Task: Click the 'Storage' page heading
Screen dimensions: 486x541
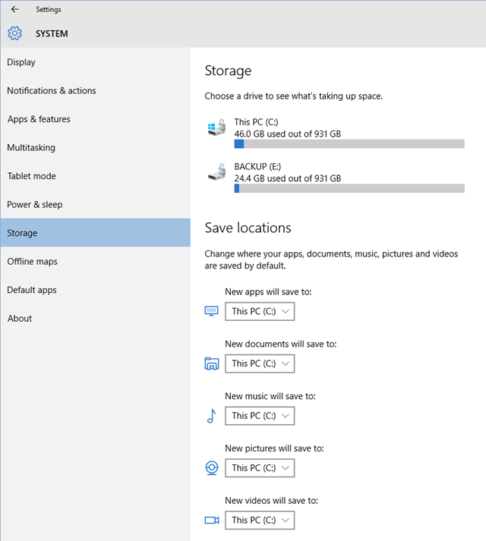Action: 228,71
